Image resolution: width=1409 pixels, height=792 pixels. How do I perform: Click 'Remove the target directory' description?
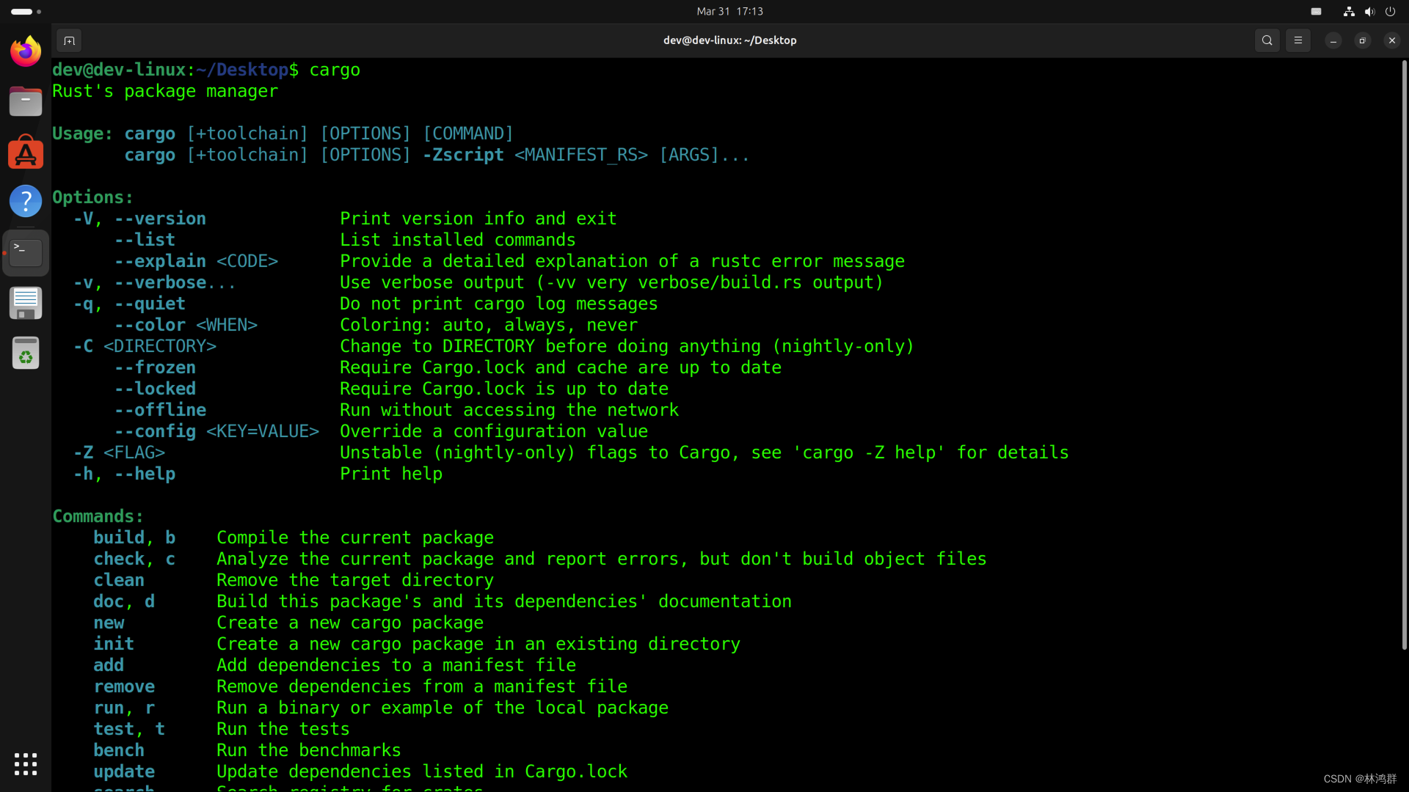tap(355, 580)
